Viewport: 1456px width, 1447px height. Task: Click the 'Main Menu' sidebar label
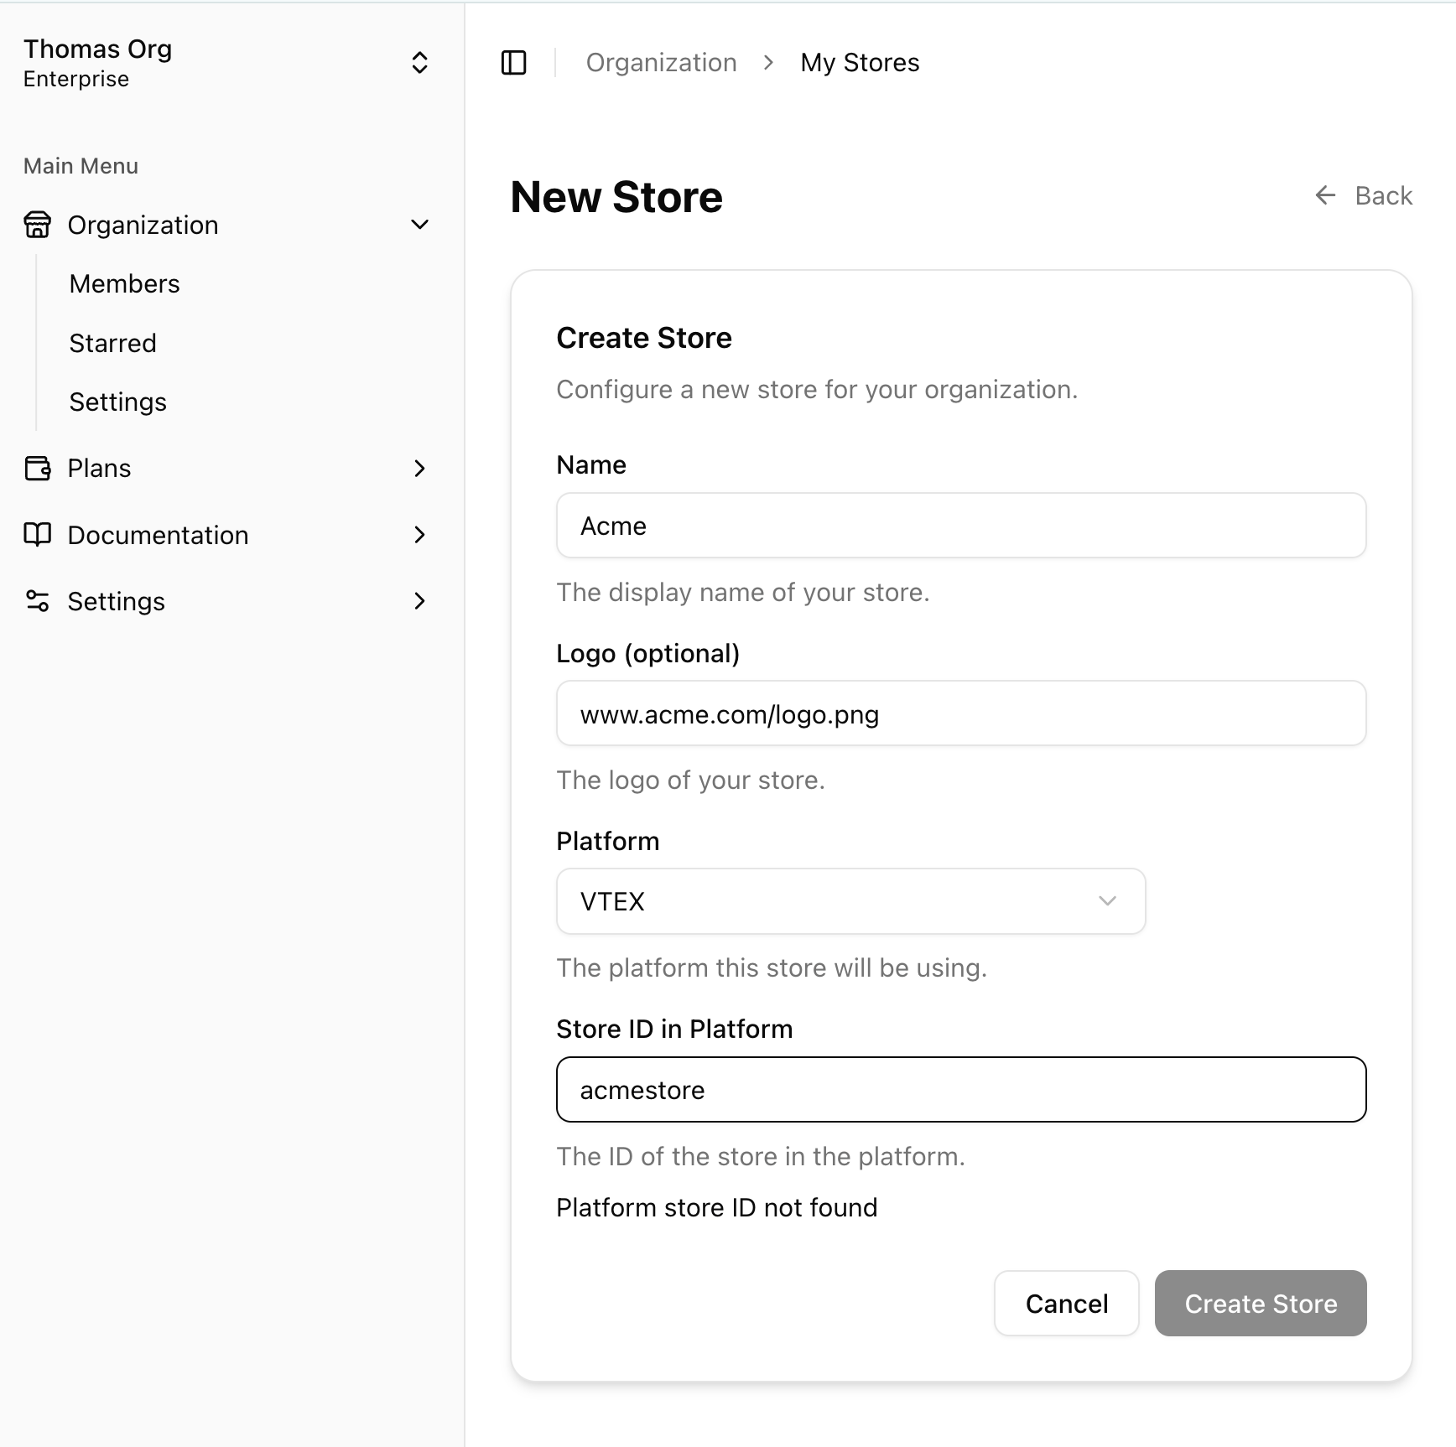coord(81,166)
